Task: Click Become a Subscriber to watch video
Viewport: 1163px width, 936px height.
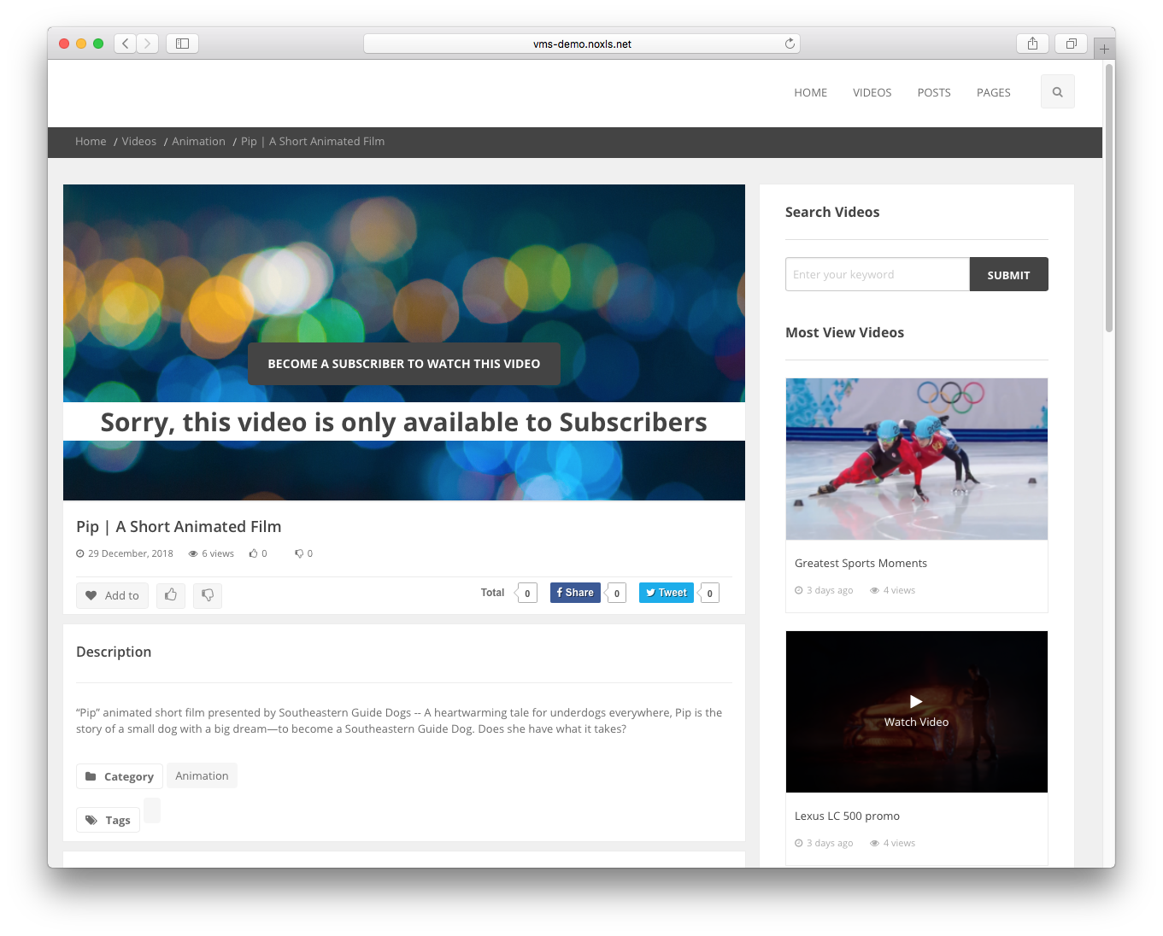Action: coord(403,363)
